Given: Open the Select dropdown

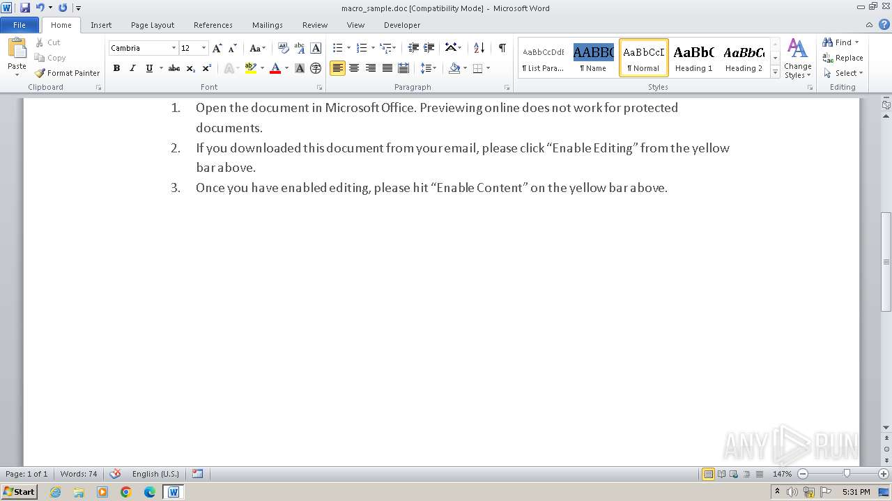Looking at the screenshot, I should point(844,73).
